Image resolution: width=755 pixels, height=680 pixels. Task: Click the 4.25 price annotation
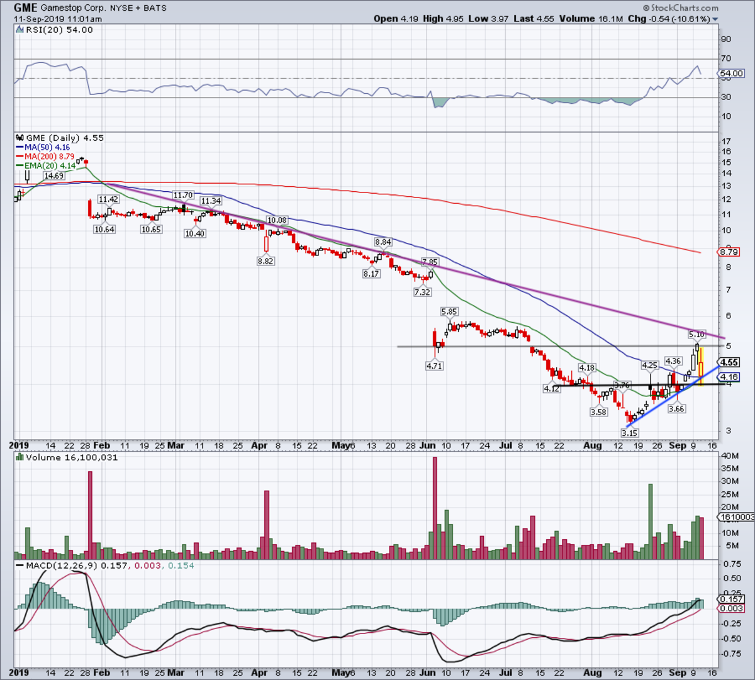tap(649, 365)
